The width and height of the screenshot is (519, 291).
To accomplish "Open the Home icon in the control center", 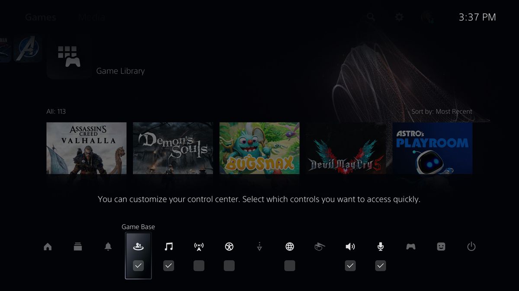I will click(48, 246).
